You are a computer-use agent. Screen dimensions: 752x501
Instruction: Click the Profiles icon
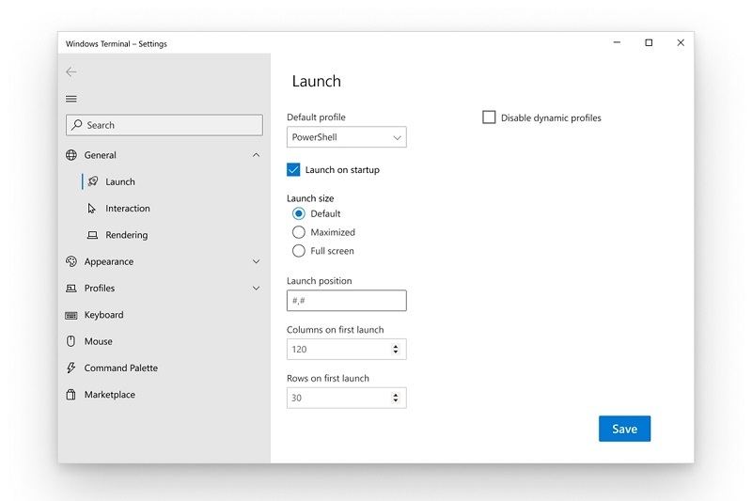pyautogui.click(x=71, y=289)
